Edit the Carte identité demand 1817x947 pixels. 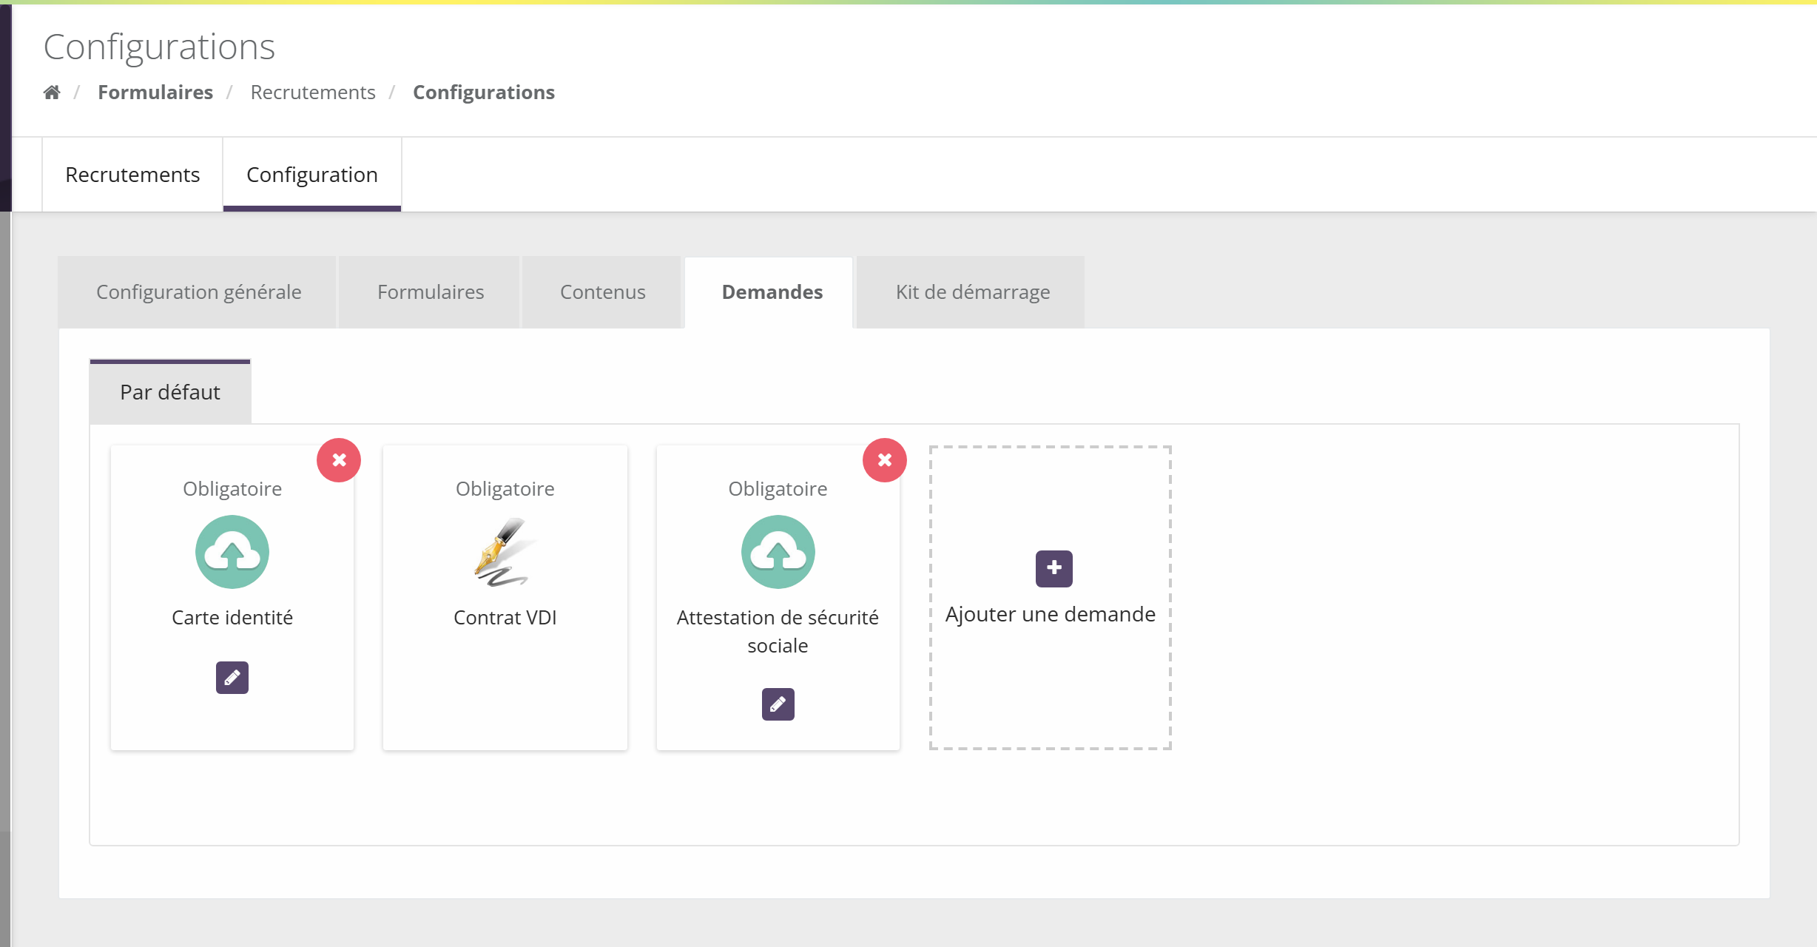[232, 678]
